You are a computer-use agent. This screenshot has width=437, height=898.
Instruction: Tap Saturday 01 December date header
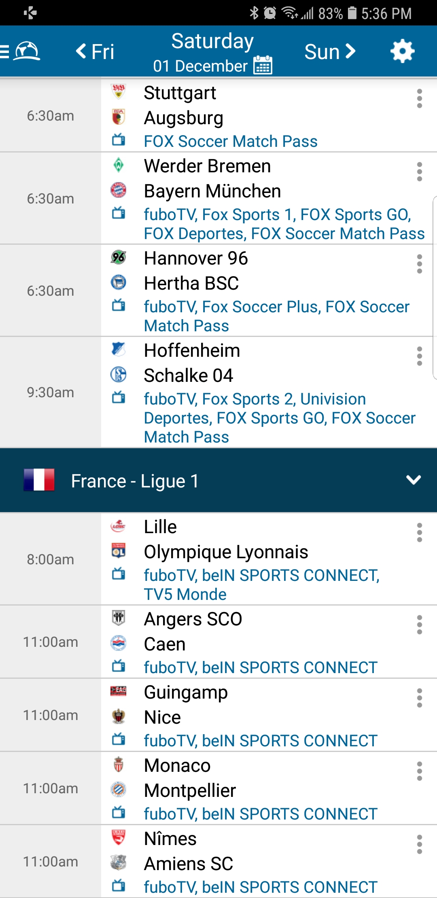pyautogui.click(x=212, y=52)
